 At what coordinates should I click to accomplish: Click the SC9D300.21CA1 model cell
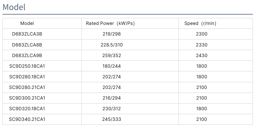pyautogui.click(x=27, y=98)
